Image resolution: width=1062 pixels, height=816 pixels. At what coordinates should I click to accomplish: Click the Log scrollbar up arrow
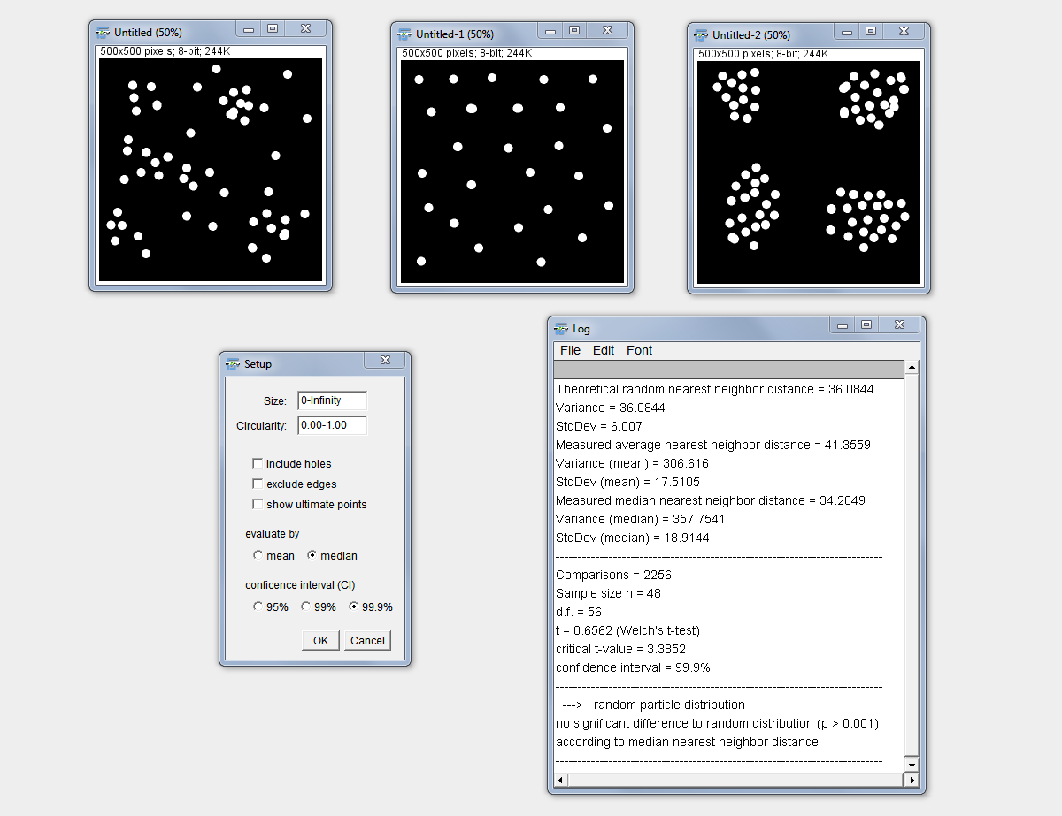[912, 367]
